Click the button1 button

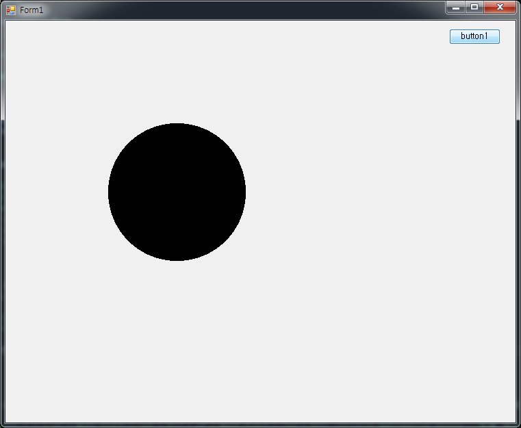474,36
